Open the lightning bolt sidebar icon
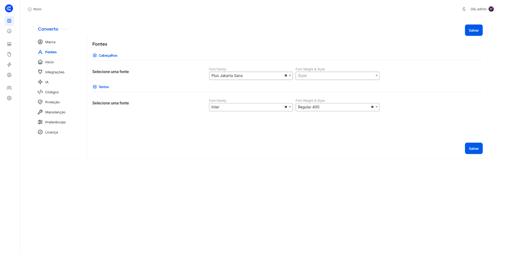Screen dimensions: 506x255 [9, 65]
